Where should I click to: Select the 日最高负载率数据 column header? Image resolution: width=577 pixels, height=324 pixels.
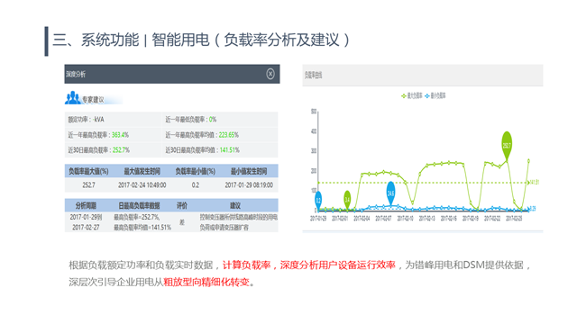139,205
